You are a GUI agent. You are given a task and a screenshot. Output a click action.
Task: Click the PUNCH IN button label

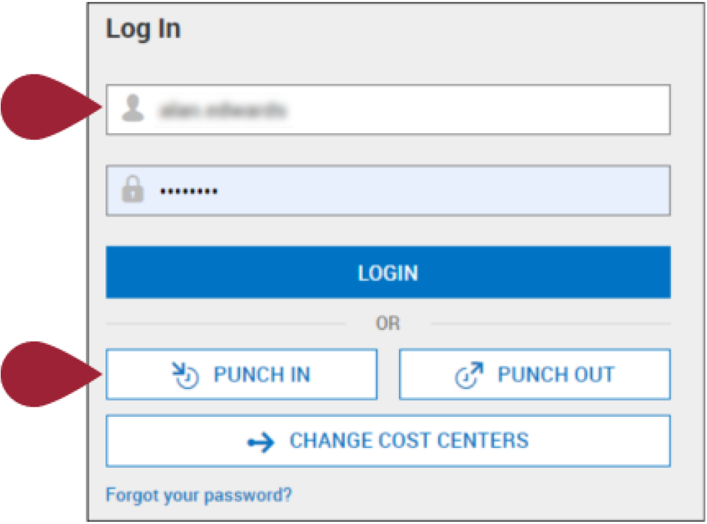pyautogui.click(x=262, y=374)
